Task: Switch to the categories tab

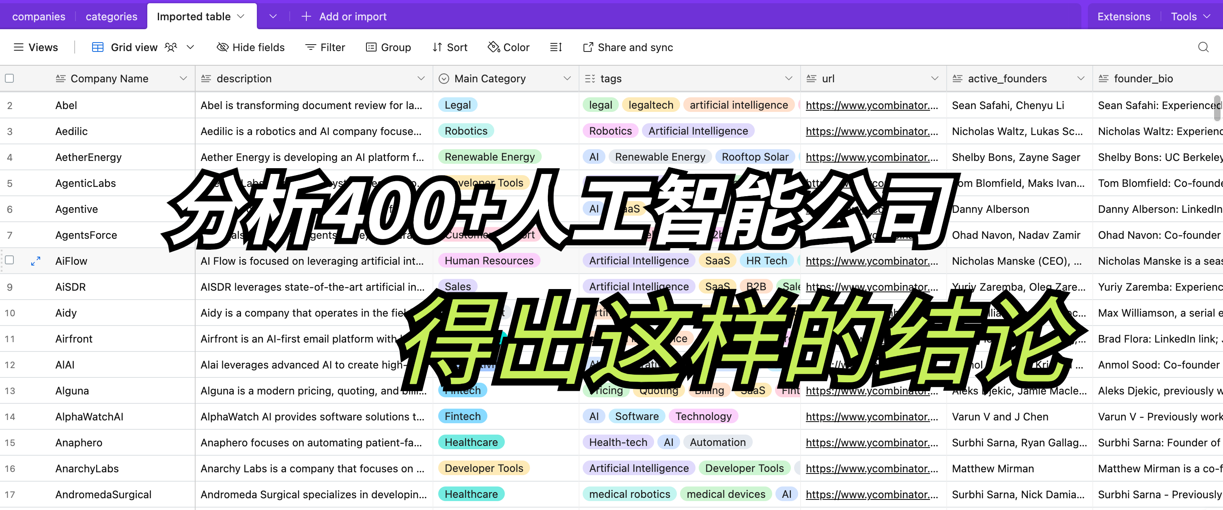Action: point(112,17)
